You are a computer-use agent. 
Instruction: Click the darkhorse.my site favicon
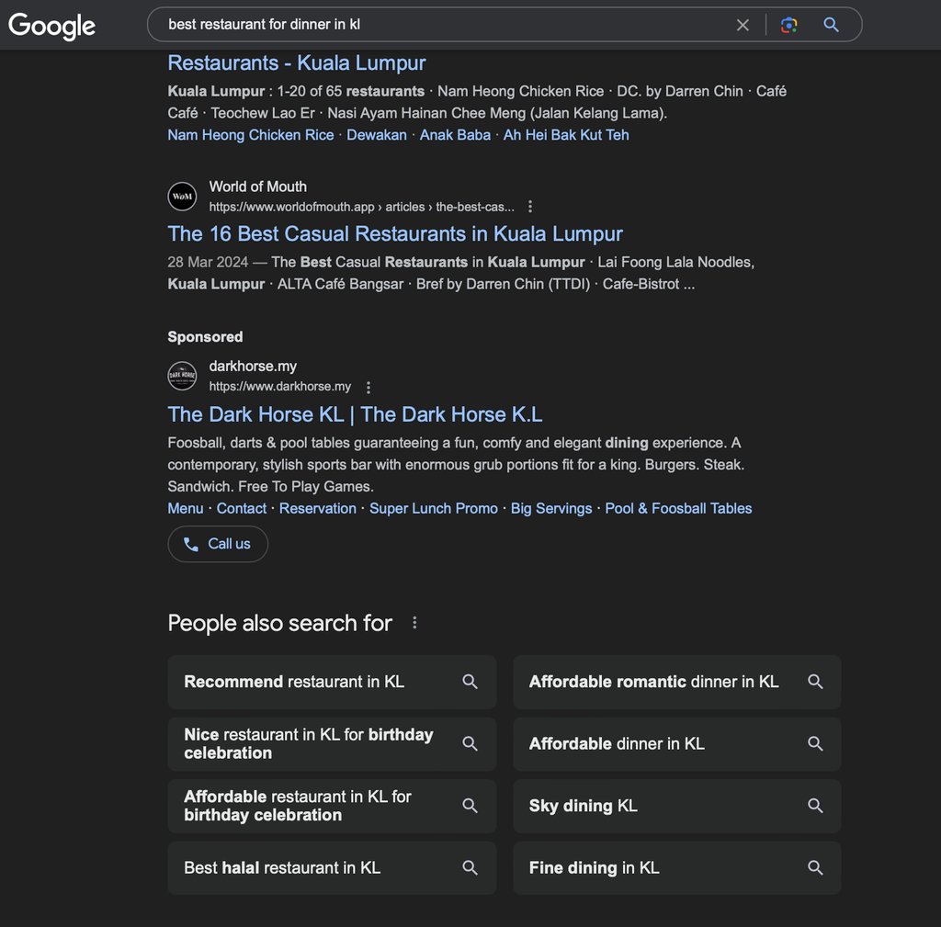182,377
